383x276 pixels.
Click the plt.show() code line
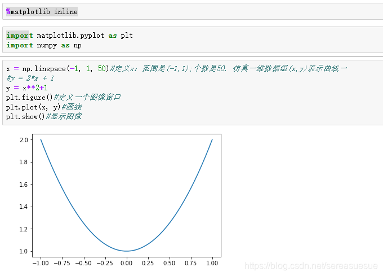tap(44, 116)
